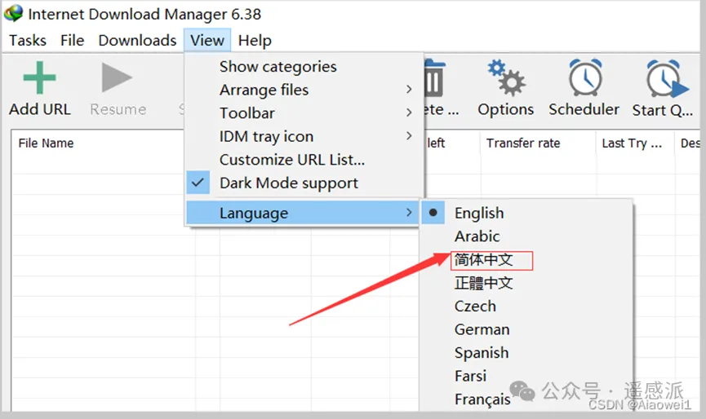Select Français language
Viewport: 706px width, 419px height.
tap(482, 399)
